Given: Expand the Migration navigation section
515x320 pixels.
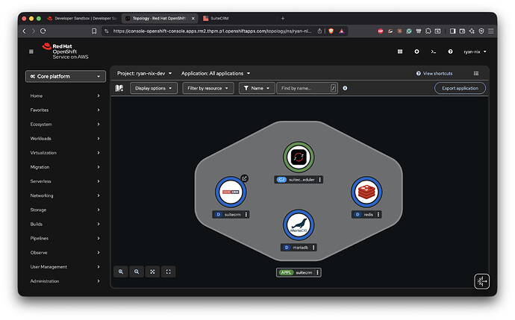Looking at the screenshot, I should click(x=65, y=167).
